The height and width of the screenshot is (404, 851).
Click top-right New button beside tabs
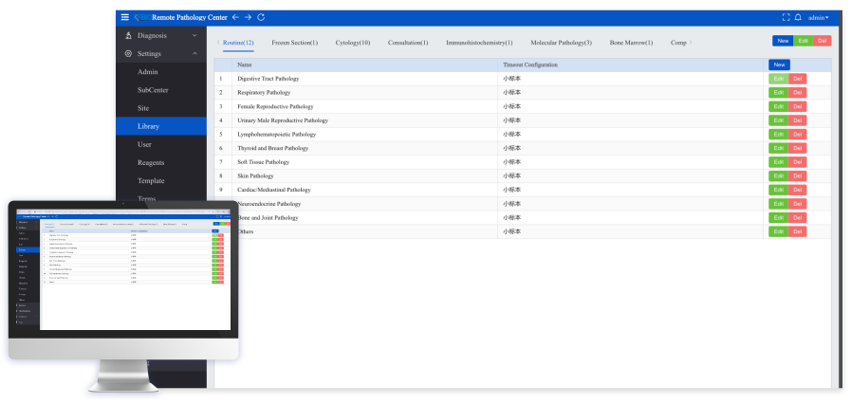pyautogui.click(x=783, y=41)
